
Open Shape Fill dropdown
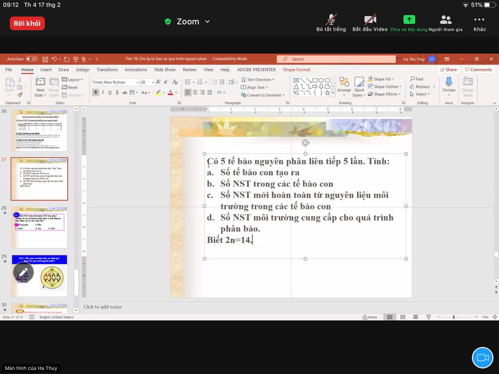point(381,79)
